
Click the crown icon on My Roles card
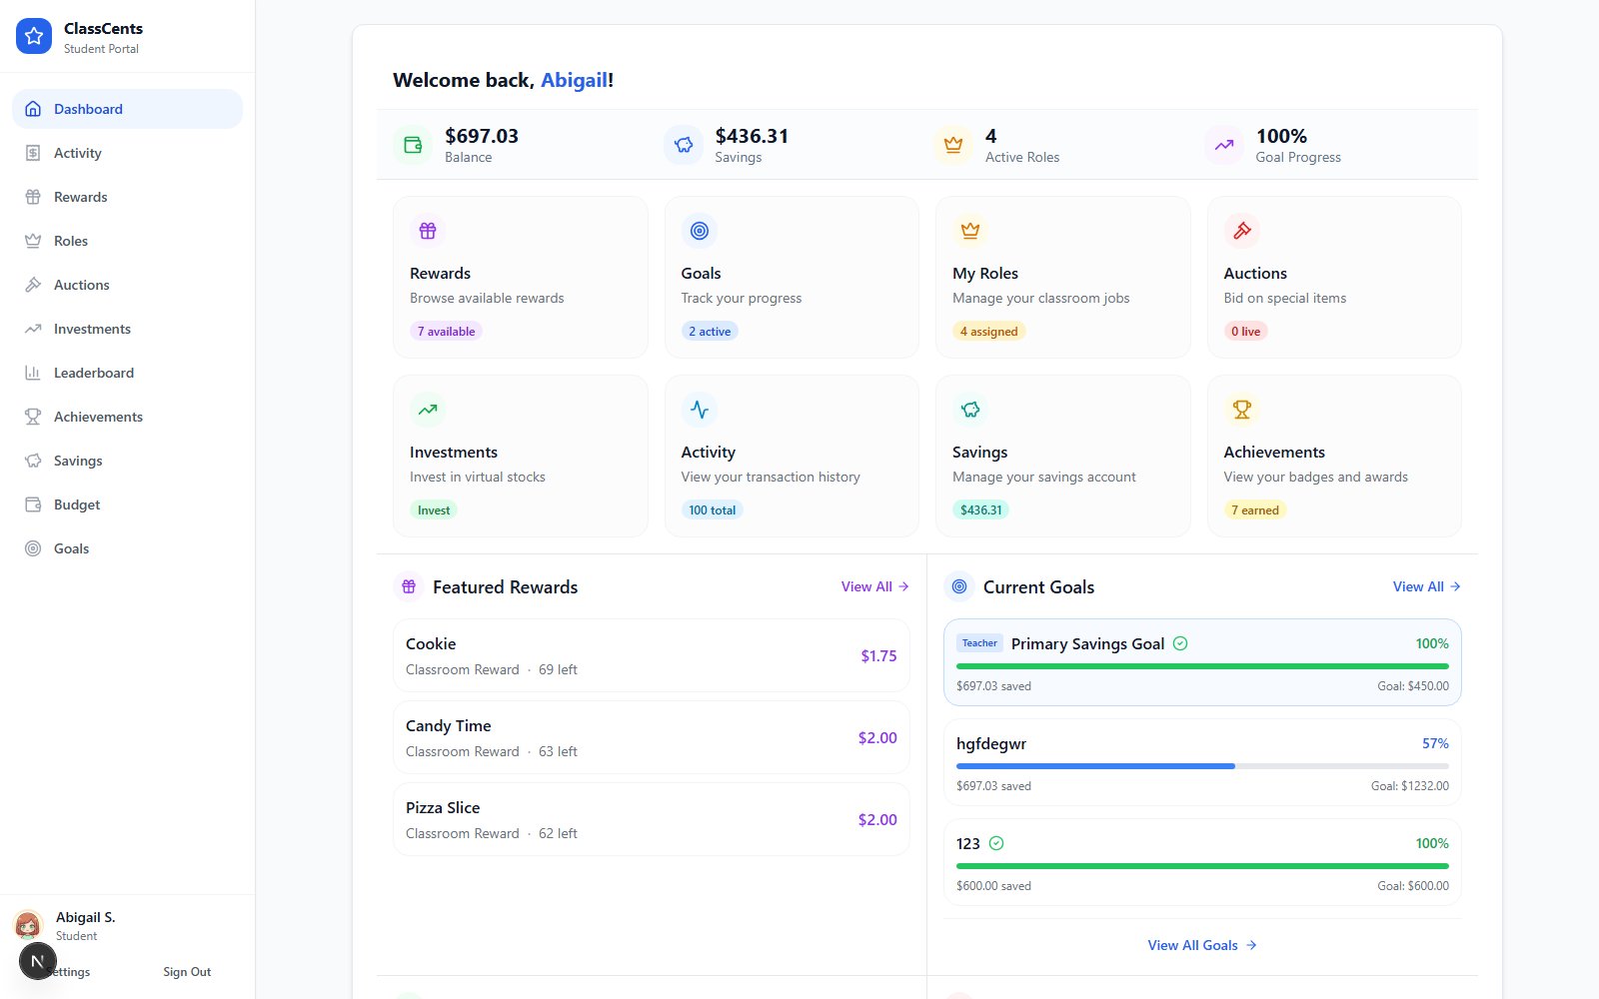(x=970, y=231)
